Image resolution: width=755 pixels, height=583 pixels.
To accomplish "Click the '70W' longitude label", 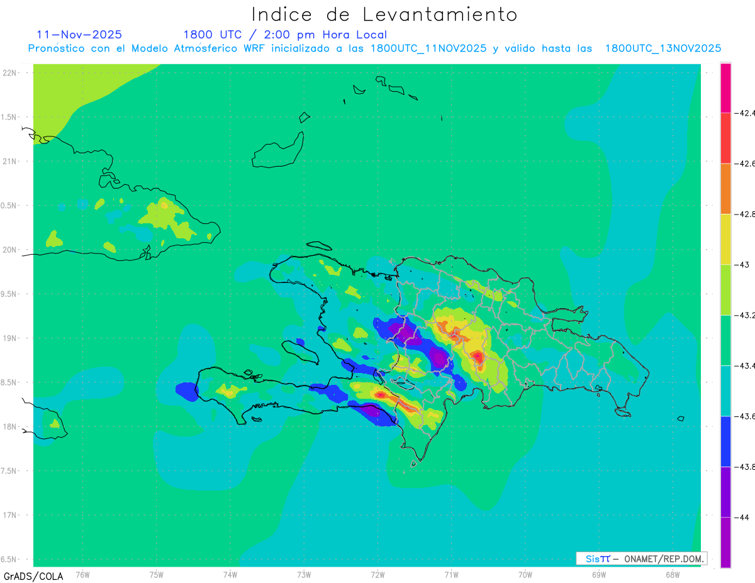I will pos(525,574).
